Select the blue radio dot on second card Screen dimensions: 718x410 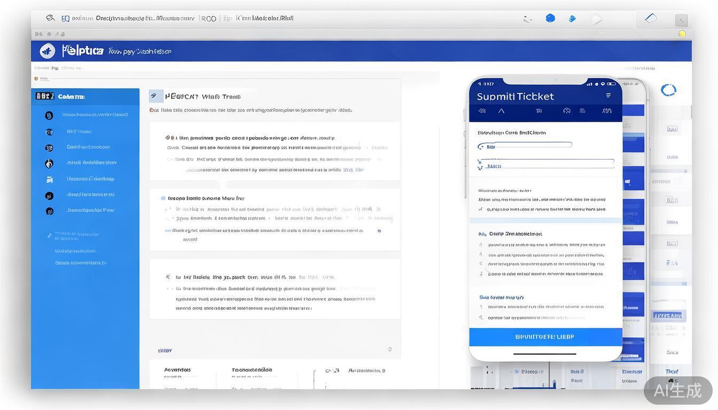pos(163,198)
